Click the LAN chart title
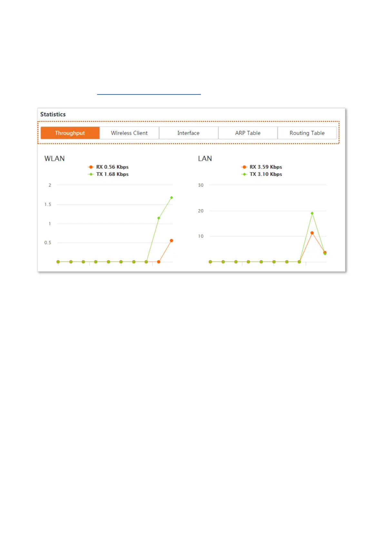384x543 pixels. click(x=205, y=159)
